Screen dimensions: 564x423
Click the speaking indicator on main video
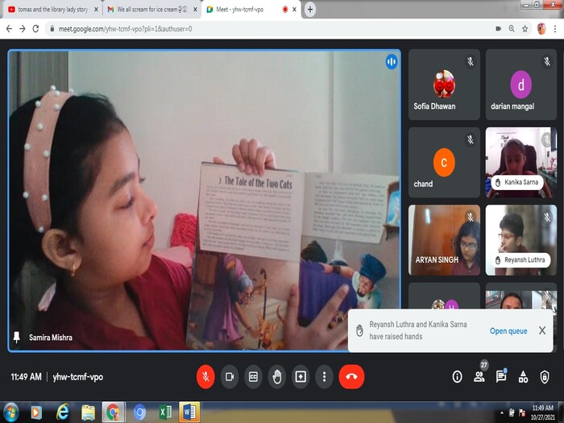click(x=392, y=62)
